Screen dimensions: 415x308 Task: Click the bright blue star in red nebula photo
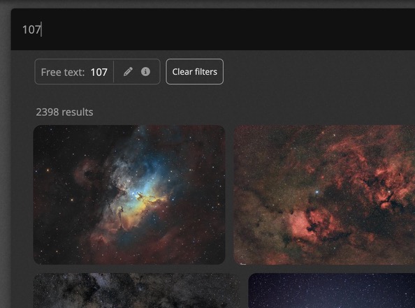click(x=317, y=192)
